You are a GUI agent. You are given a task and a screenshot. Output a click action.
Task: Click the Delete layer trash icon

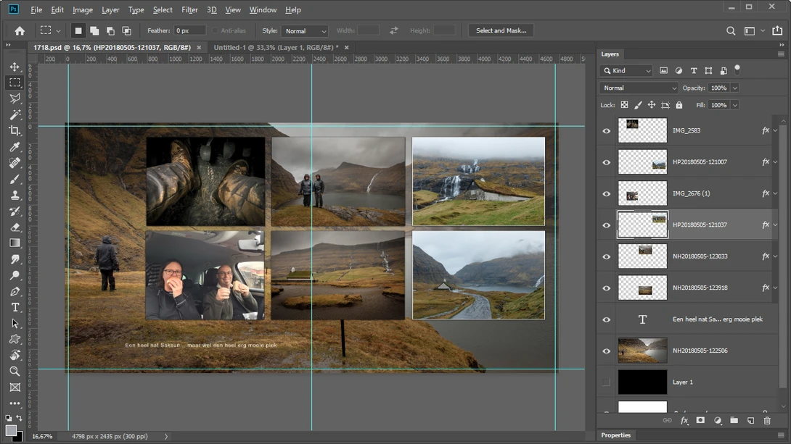(x=767, y=420)
